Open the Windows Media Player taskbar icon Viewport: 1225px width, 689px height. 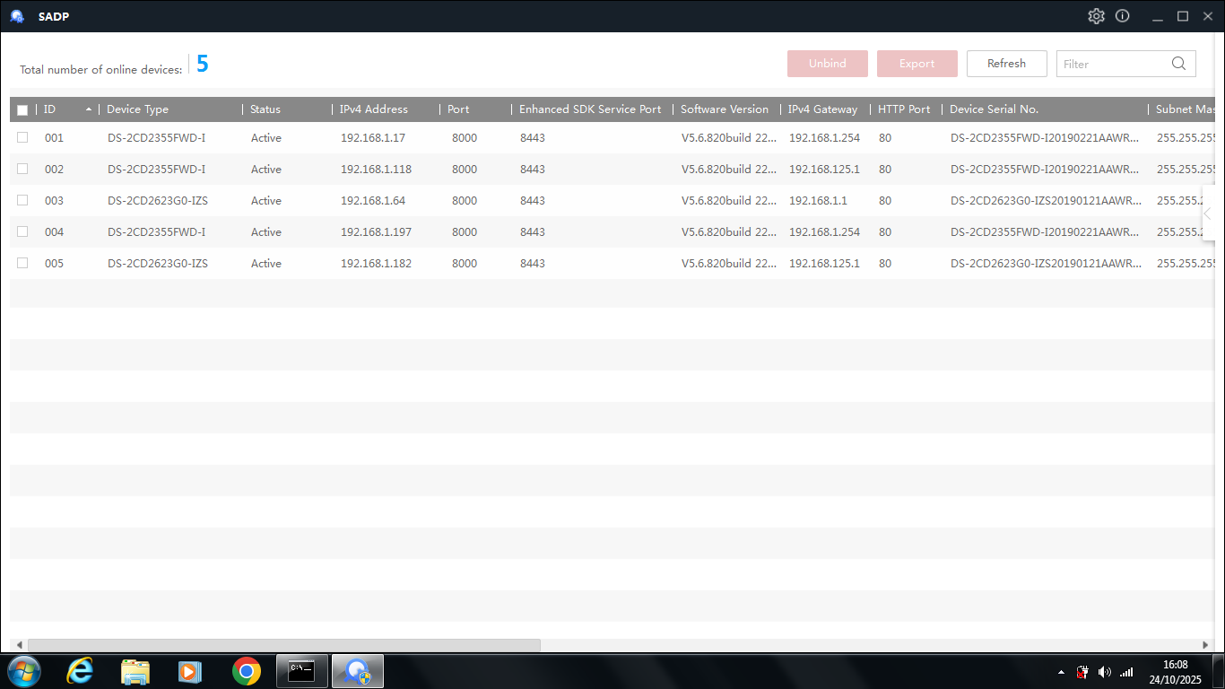(189, 671)
